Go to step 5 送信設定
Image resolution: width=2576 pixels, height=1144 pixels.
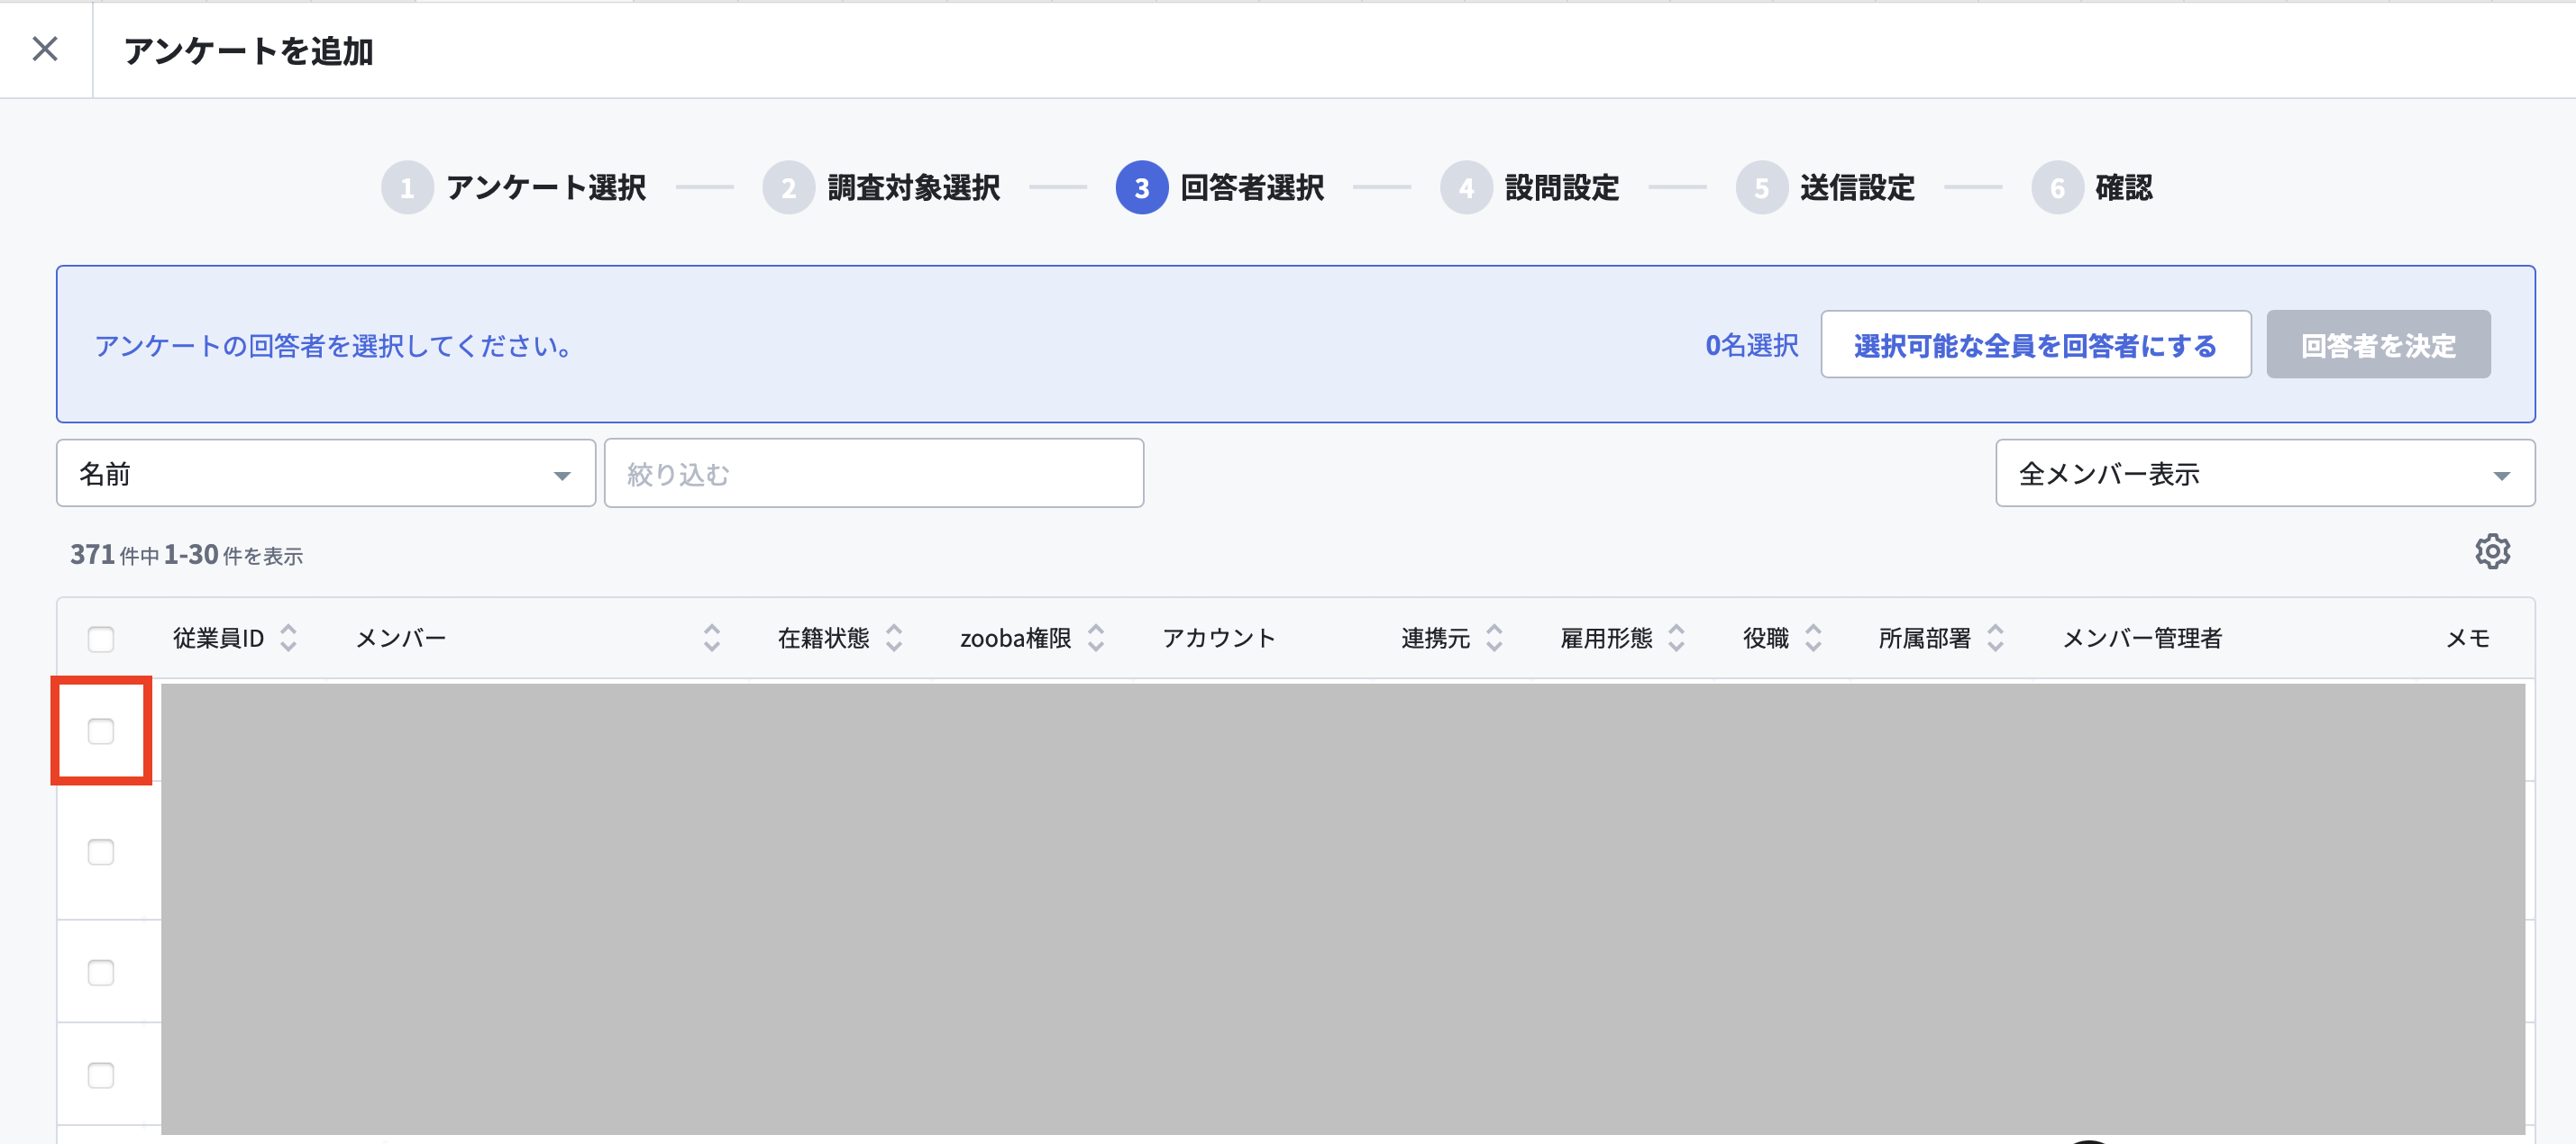point(1825,186)
